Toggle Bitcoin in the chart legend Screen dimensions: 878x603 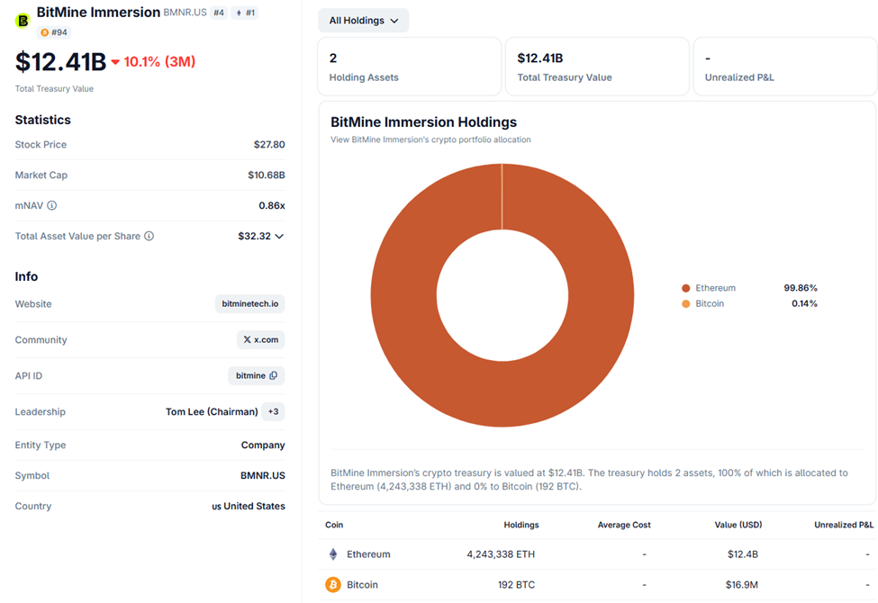pos(708,303)
